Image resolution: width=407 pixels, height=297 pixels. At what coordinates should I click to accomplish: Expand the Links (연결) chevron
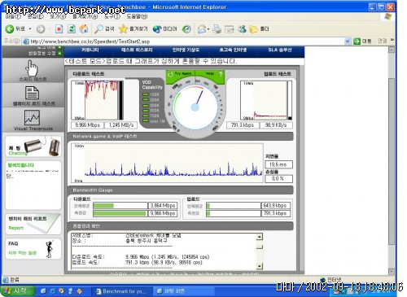392,40
